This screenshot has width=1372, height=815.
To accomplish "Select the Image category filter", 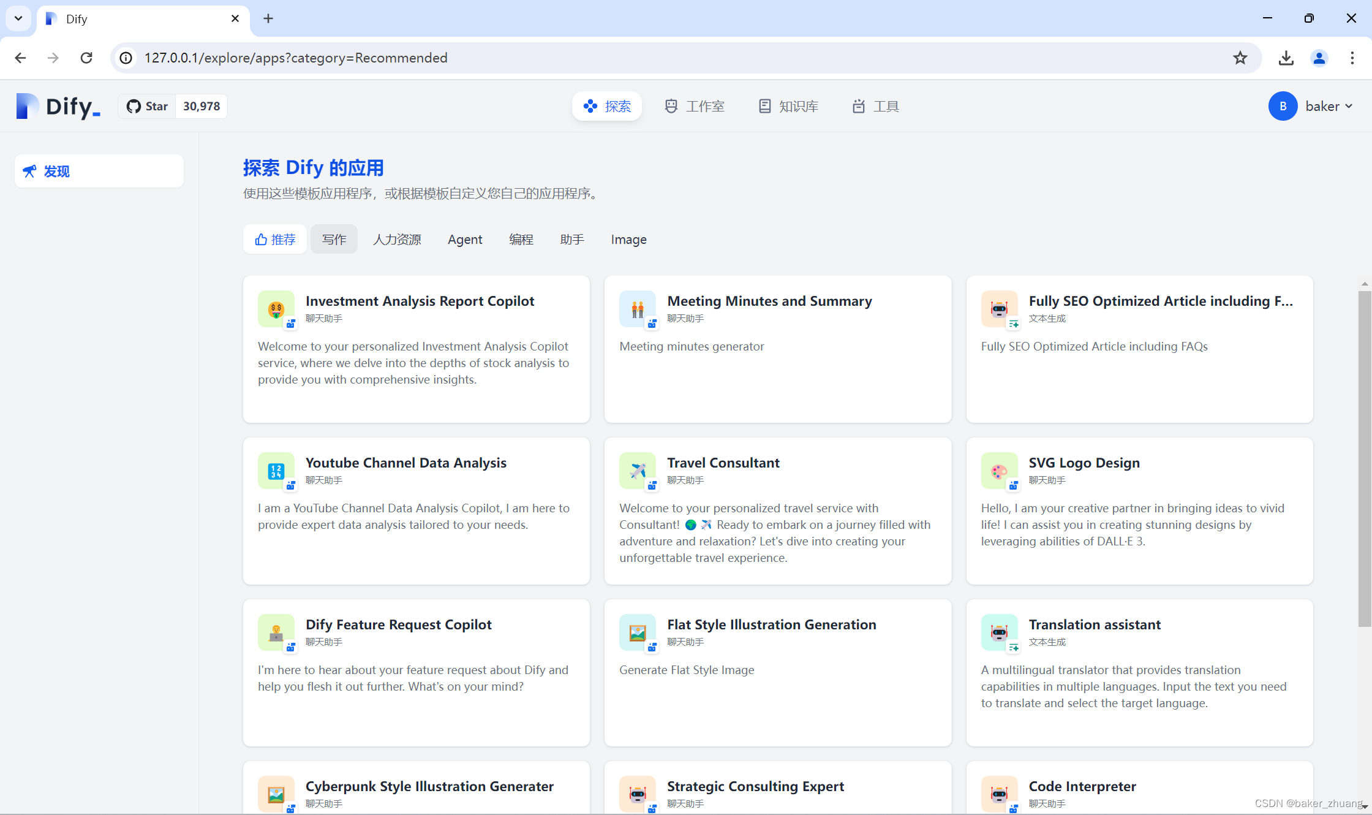I will click(x=628, y=239).
